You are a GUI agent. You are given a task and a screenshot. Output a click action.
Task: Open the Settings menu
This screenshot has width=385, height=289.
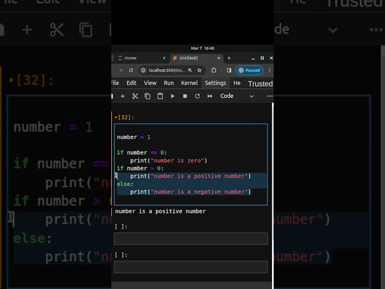pos(215,83)
